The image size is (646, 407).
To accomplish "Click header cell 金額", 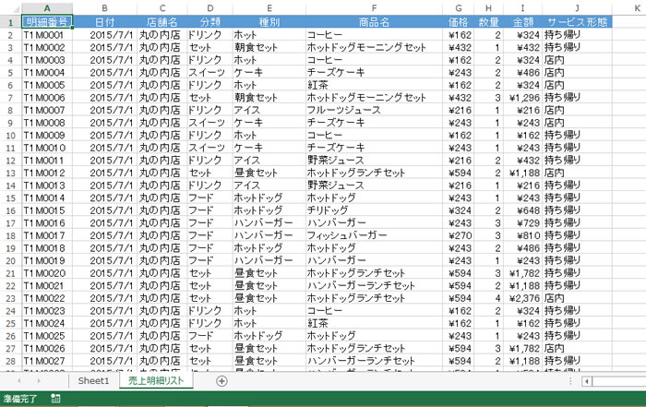I will coord(523,22).
